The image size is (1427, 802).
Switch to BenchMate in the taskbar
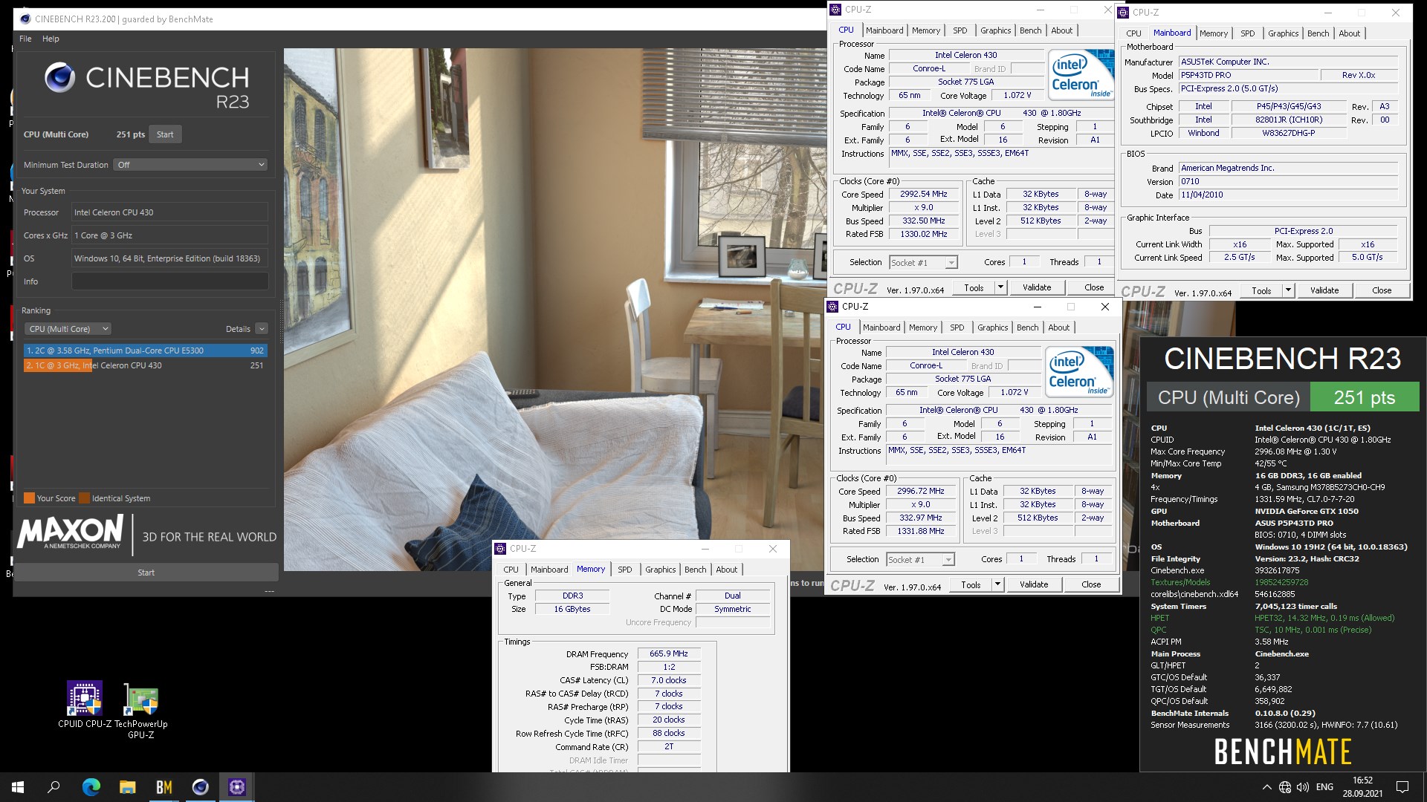click(x=164, y=787)
